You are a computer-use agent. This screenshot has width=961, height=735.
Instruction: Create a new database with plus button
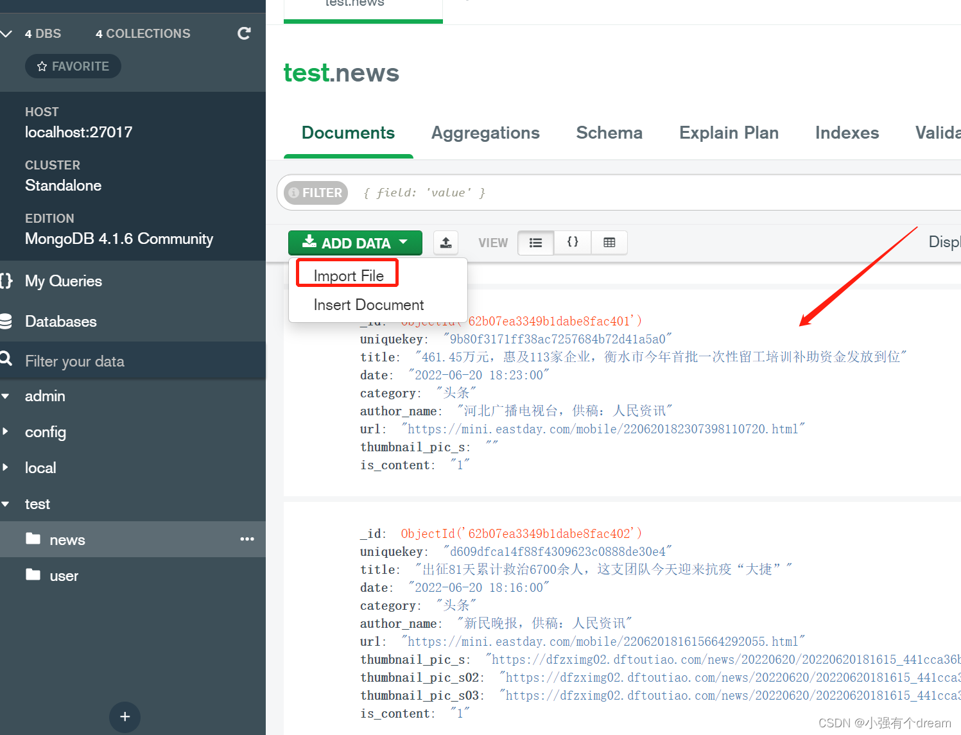click(125, 716)
